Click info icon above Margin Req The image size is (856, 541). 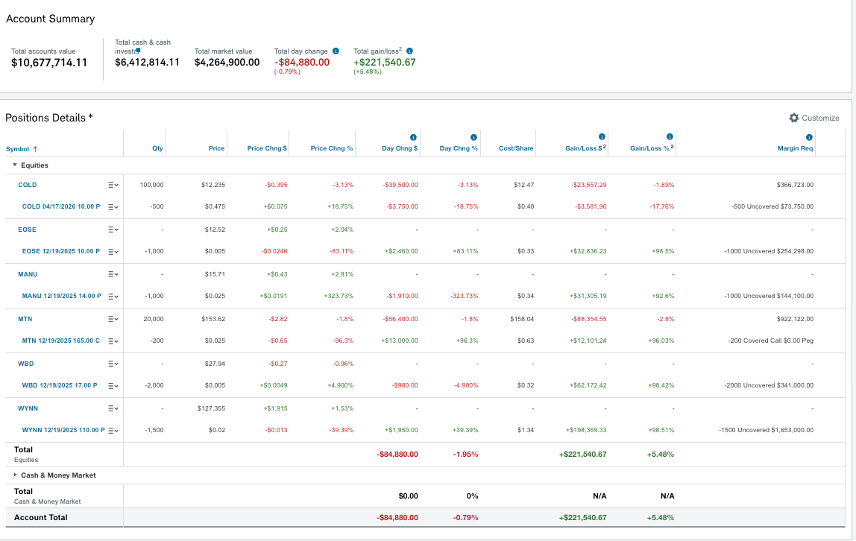[x=809, y=137]
